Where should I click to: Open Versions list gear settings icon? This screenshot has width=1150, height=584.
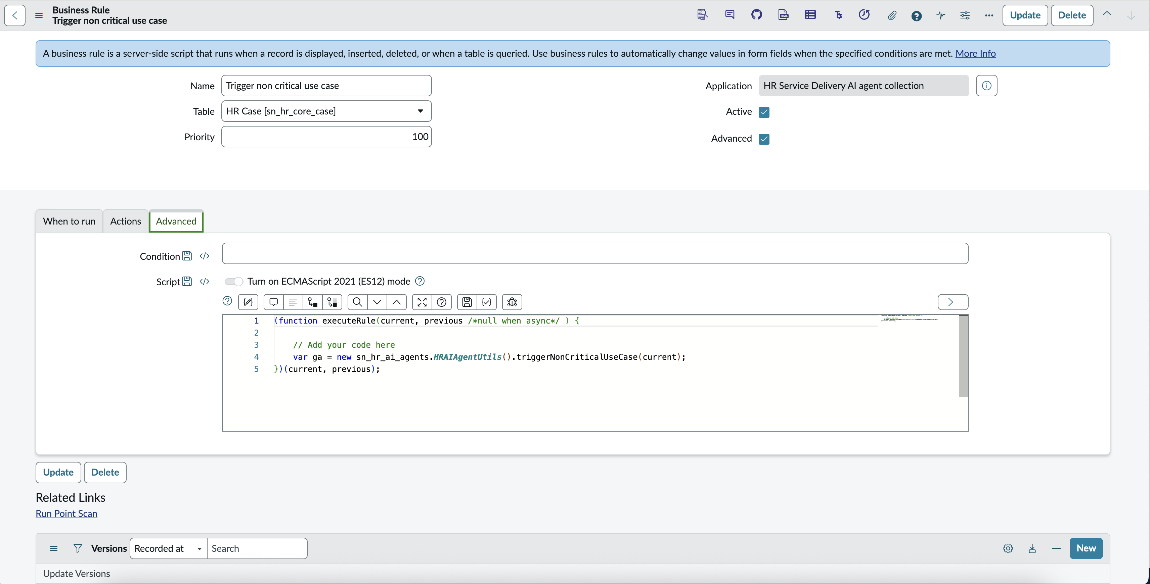point(1008,549)
